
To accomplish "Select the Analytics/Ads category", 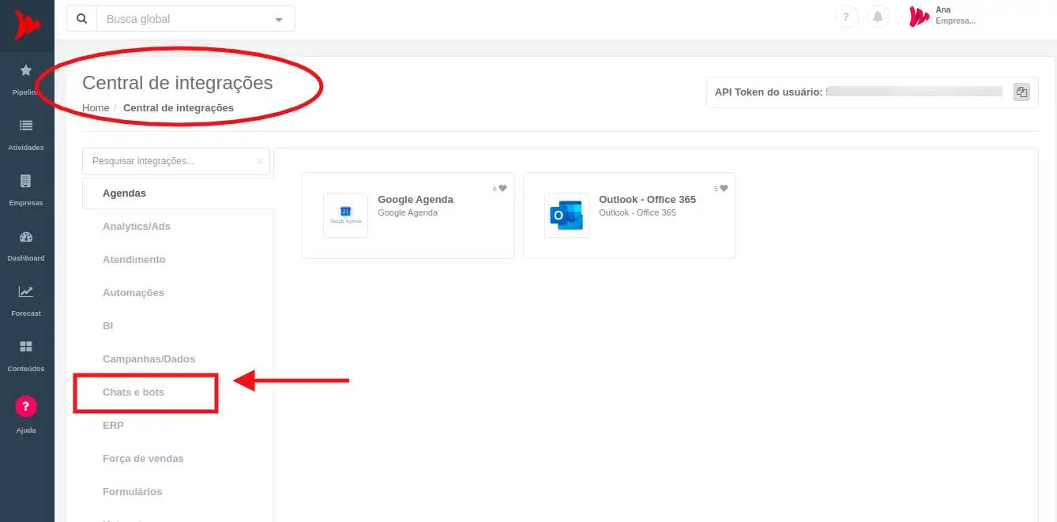I will point(137,227).
